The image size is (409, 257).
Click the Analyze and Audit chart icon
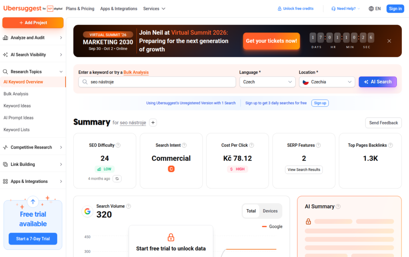pos(5,38)
